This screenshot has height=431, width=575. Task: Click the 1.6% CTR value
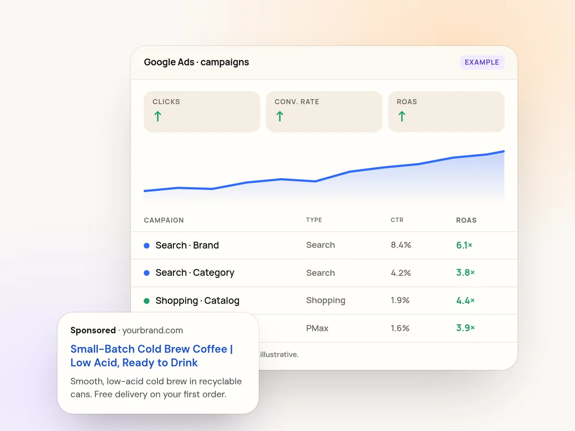tap(400, 328)
